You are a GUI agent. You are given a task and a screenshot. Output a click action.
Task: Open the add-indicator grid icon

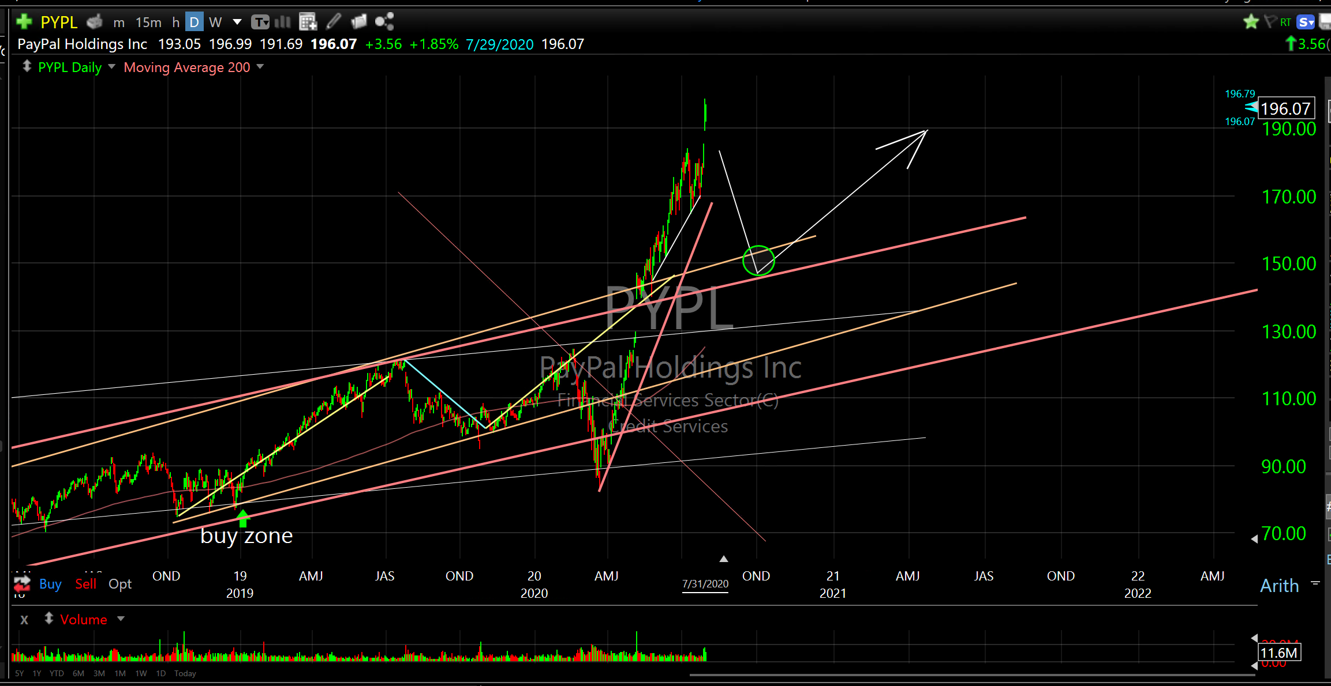308,22
